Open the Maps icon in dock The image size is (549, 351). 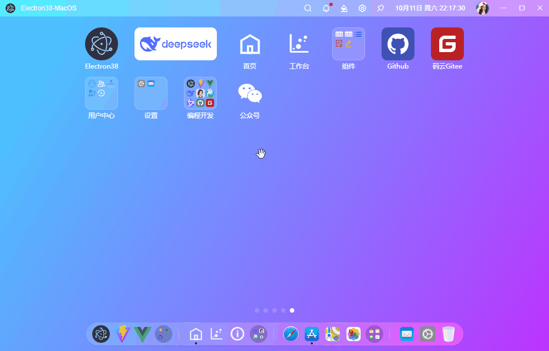coord(333,334)
